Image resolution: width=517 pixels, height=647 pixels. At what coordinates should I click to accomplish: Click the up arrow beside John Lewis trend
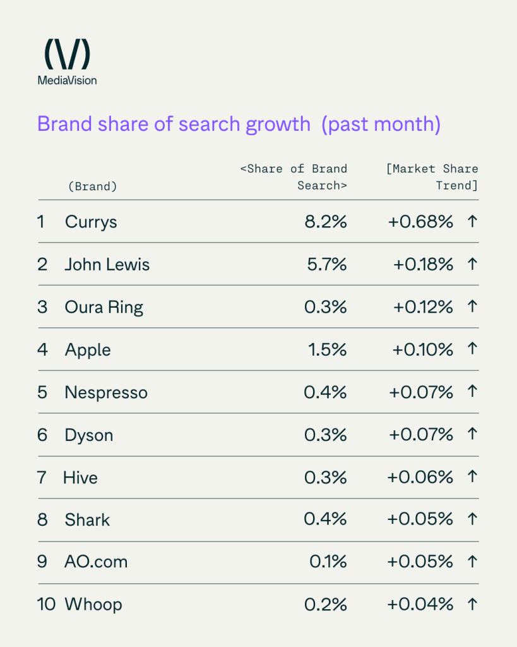coord(471,264)
